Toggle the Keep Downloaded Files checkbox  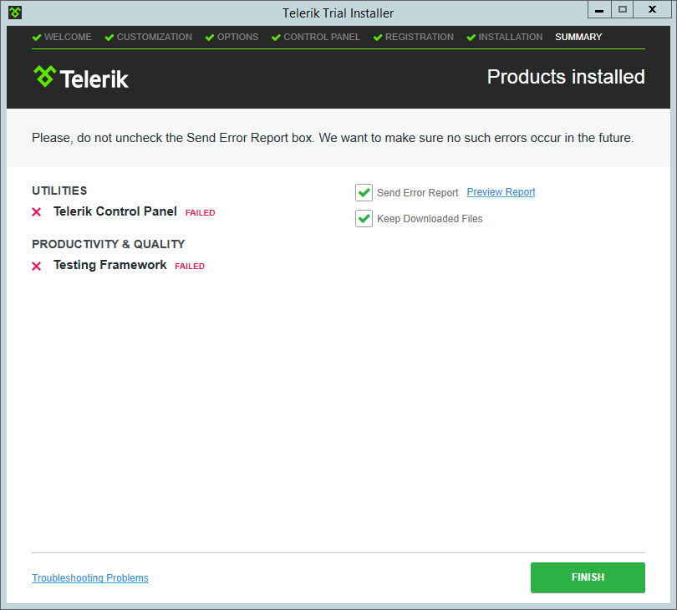pos(364,219)
